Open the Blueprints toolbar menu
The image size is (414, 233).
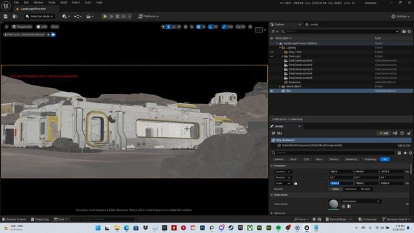[78, 16]
